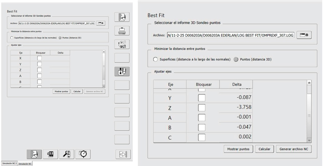Lock A axis with delta -0.001
Image resolution: width=325 pixels, height=166 pixels.
tap(202, 118)
